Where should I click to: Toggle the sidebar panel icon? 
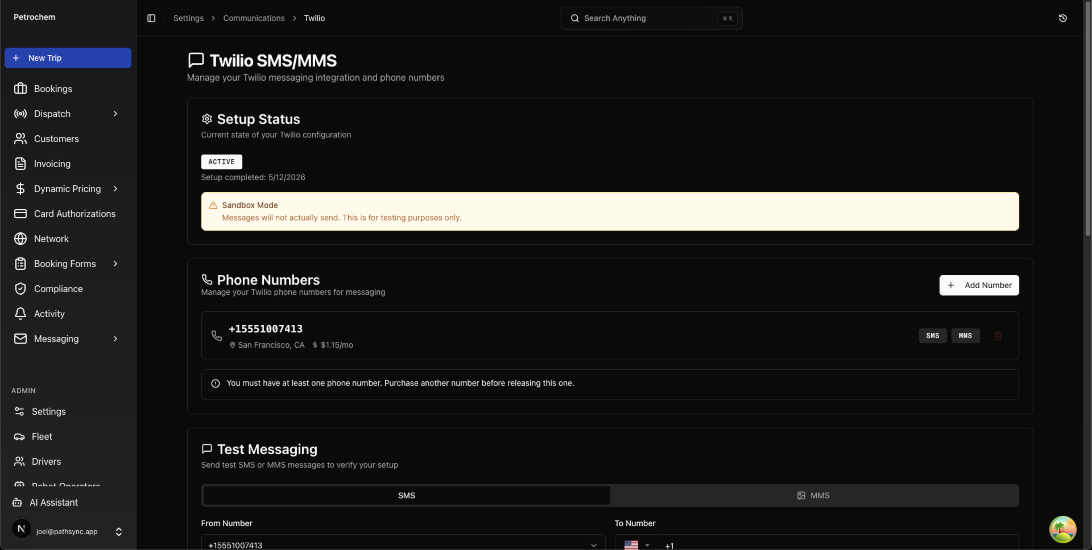(151, 18)
